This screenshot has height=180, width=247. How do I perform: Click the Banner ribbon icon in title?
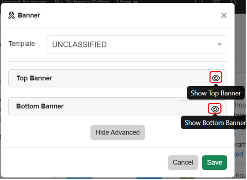(12, 15)
